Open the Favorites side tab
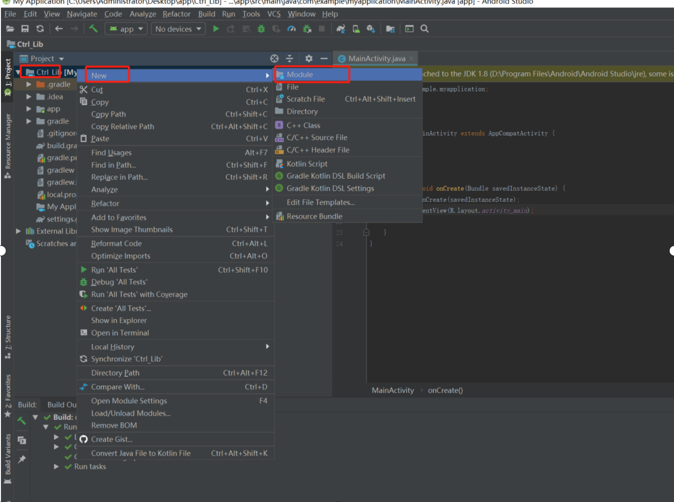 click(x=7, y=395)
